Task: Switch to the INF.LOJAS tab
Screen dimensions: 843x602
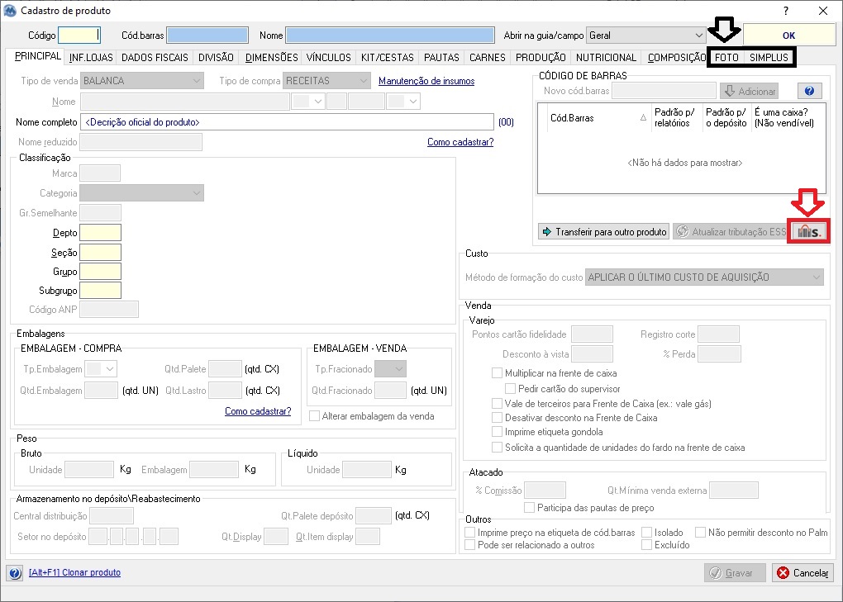Action: 91,58
